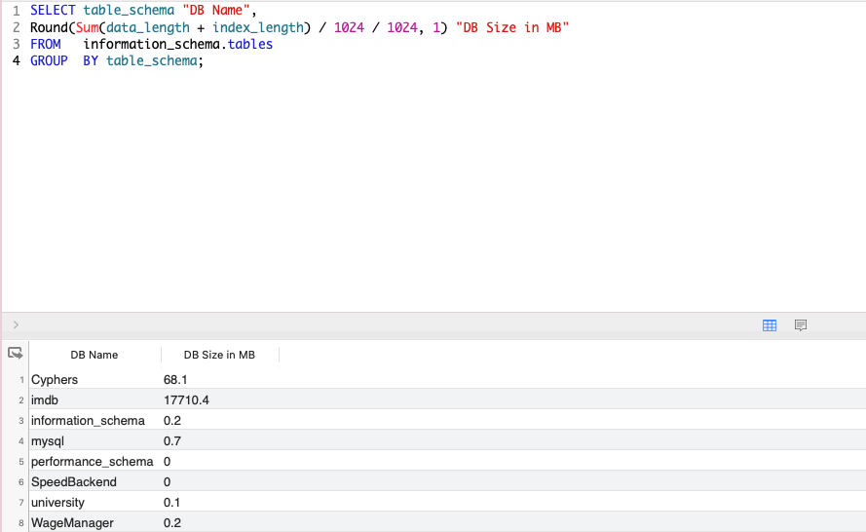Click the "DB Size in MB" string in query
866x532 pixels.
point(512,27)
